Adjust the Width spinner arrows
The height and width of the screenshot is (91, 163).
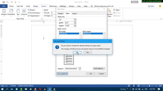coord(75,23)
